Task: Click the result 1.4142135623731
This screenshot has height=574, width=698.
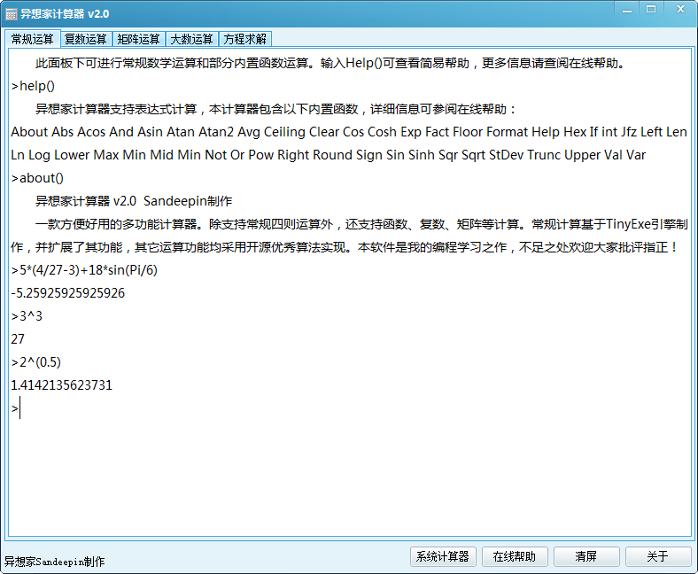Action: tap(62, 385)
